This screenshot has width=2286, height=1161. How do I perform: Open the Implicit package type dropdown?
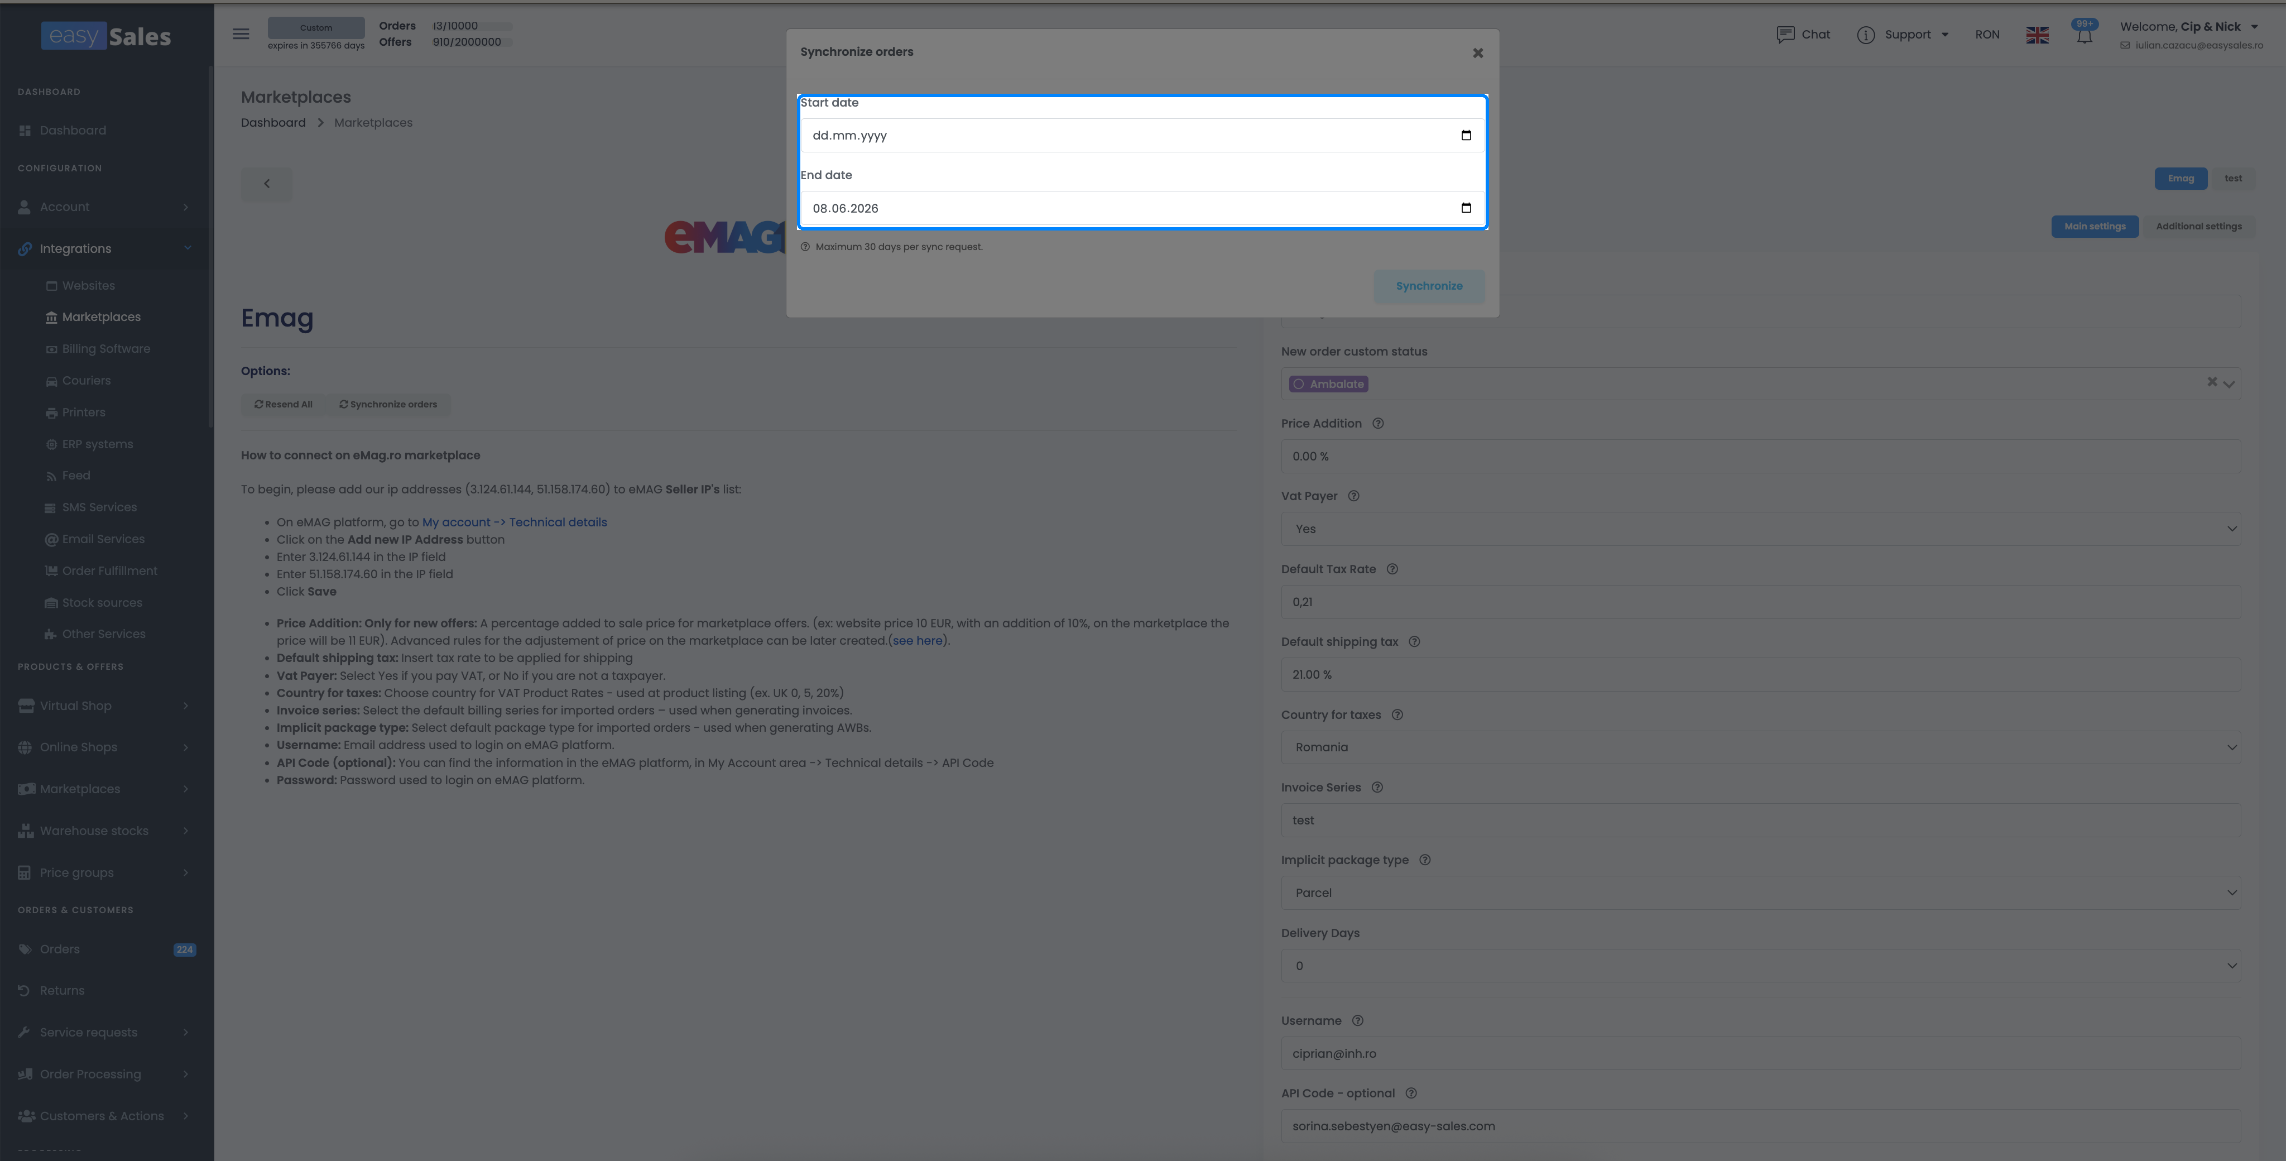pyautogui.click(x=1761, y=893)
